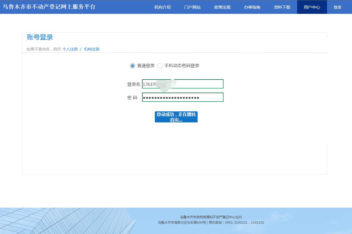This screenshot has height=234, width=352.
Task: Navigate to 门户网站 in the top bar
Action: click(192, 7)
